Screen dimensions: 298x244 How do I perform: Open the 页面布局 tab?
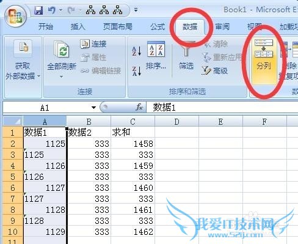118,27
